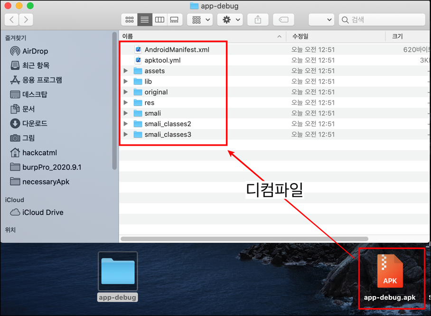The image size is (431, 316).
Task: Select the smali_classes2 folder icon
Action: (138, 124)
